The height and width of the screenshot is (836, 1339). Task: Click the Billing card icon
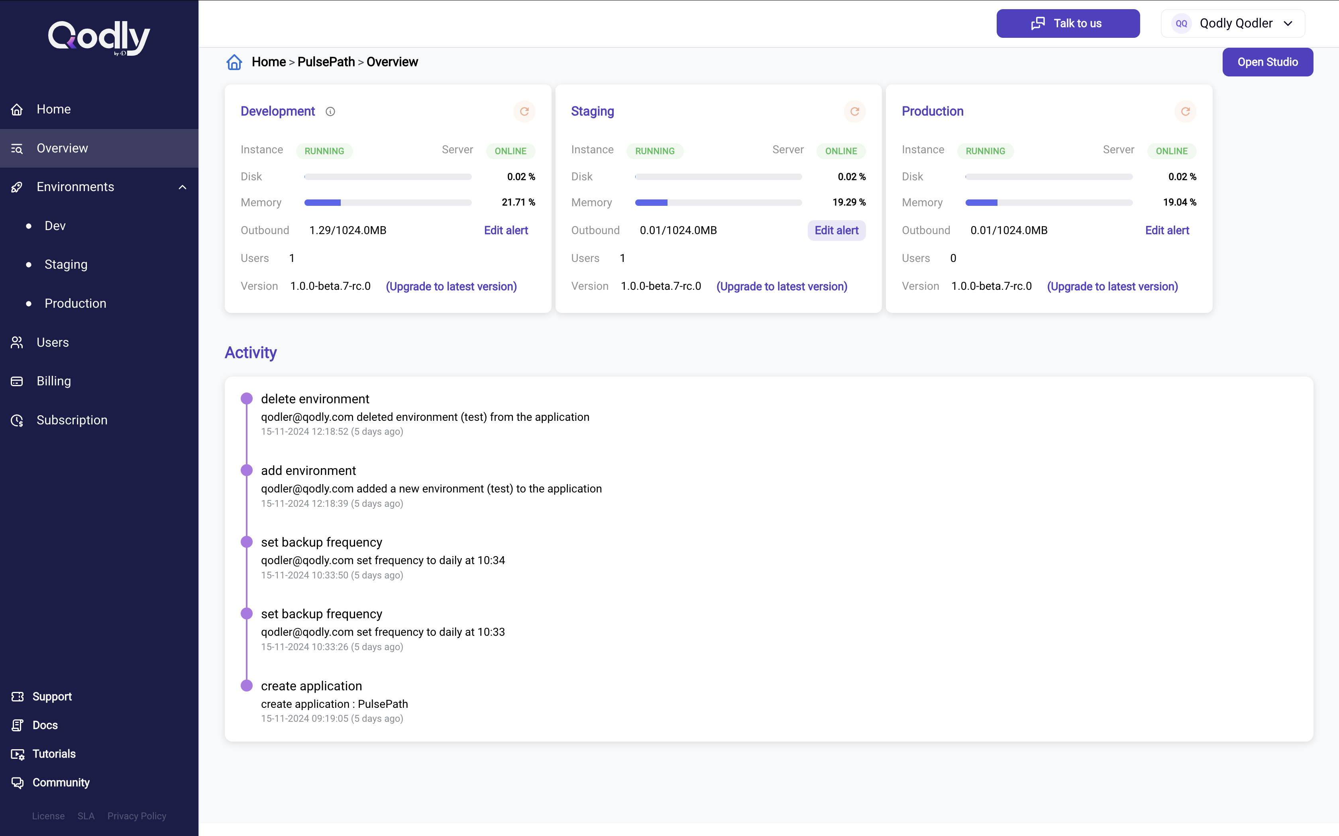pos(17,381)
